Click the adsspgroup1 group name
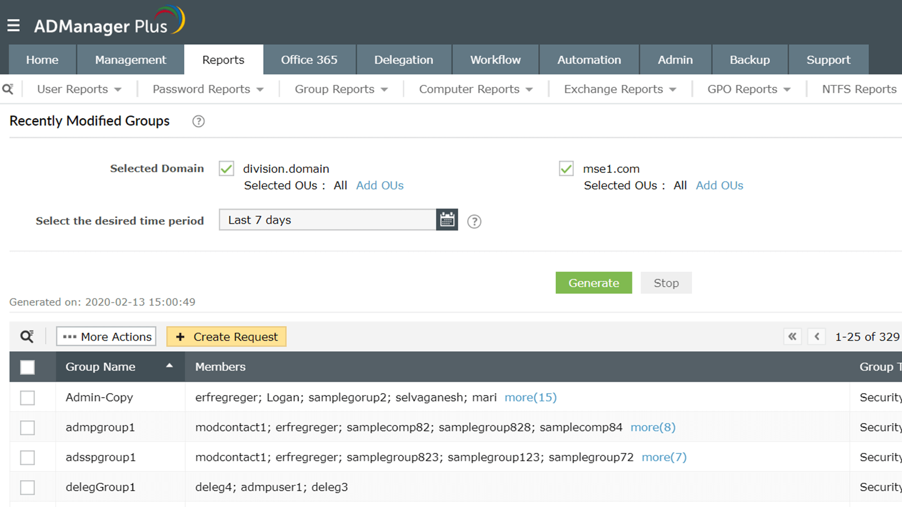This screenshot has height=507, width=902. click(x=101, y=457)
